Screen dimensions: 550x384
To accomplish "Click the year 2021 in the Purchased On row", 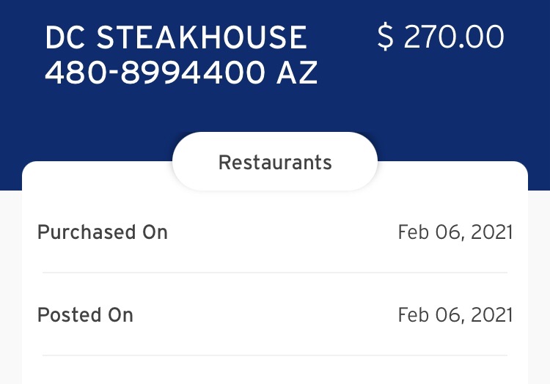I will [491, 232].
